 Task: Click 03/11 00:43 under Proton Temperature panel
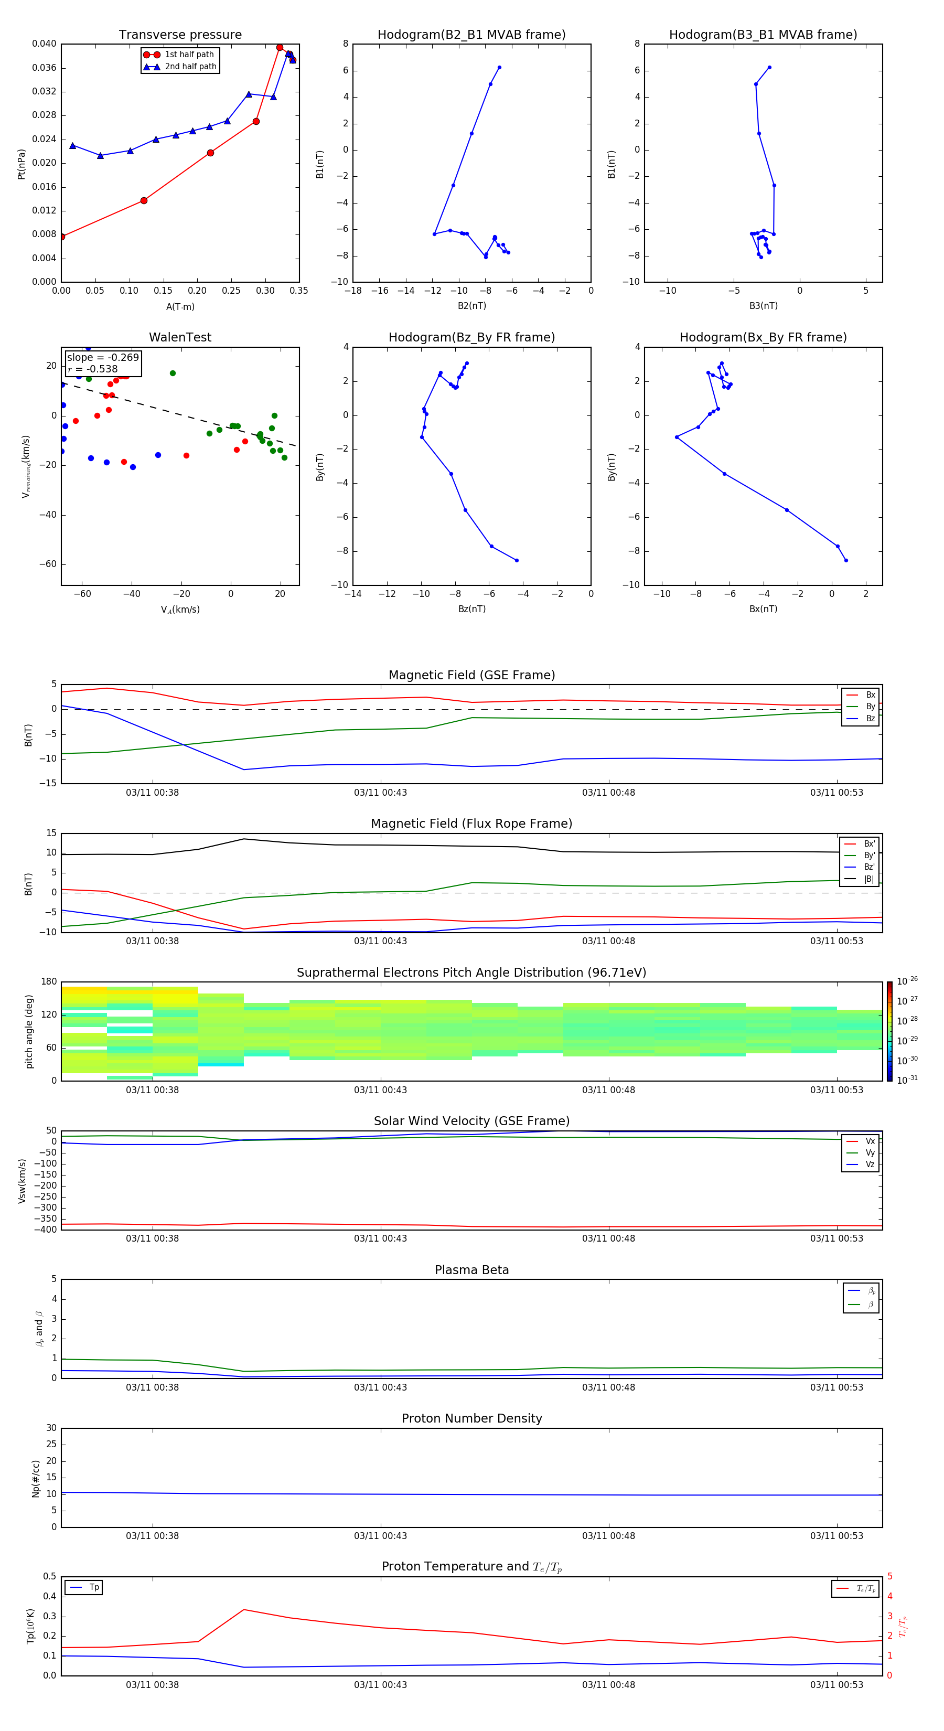pos(380,1685)
